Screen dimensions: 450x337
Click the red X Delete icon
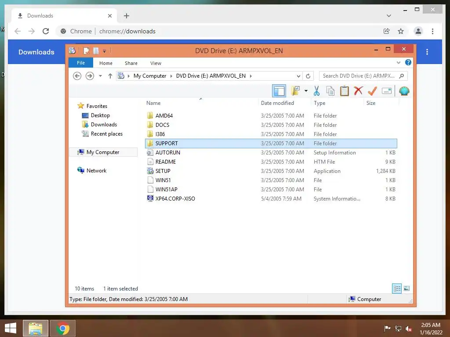pyautogui.click(x=358, y=91)
